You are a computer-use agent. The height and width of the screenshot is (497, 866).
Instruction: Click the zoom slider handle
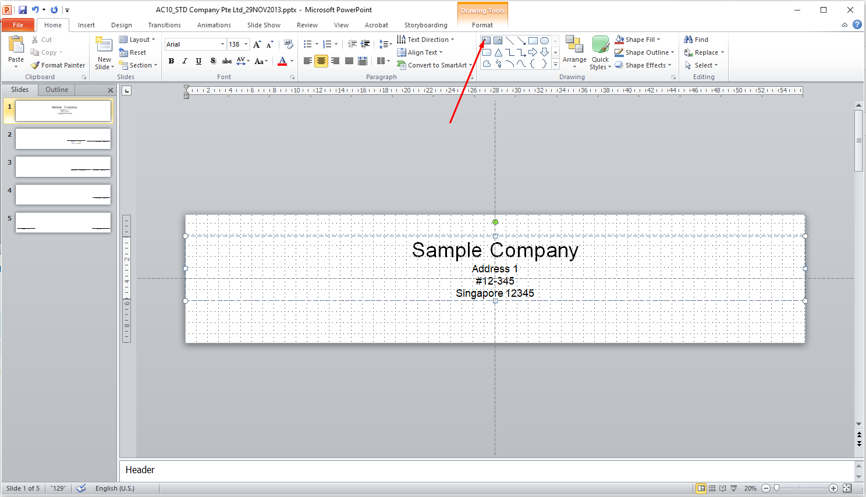(x=776, y=488)
